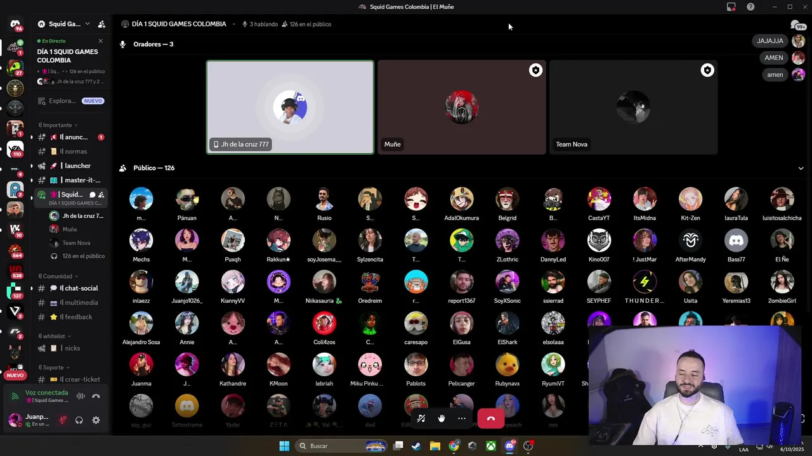Open the launcher channel
The width and height of the screenshot is (812, 456).
pyautogui.click(x=70, y=166)
